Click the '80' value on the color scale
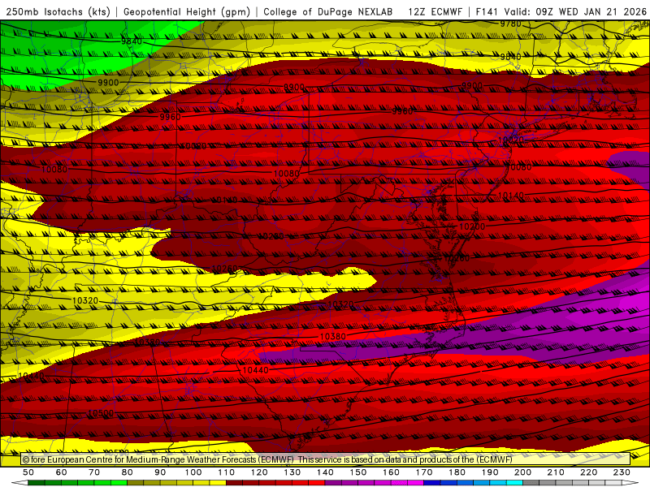 tap(128, 472)
